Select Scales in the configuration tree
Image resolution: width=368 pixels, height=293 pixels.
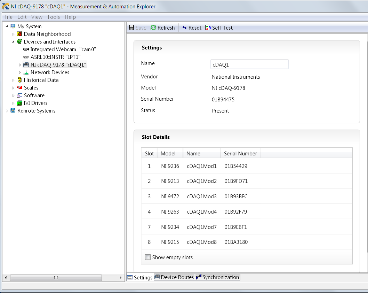tap(31, 88)
